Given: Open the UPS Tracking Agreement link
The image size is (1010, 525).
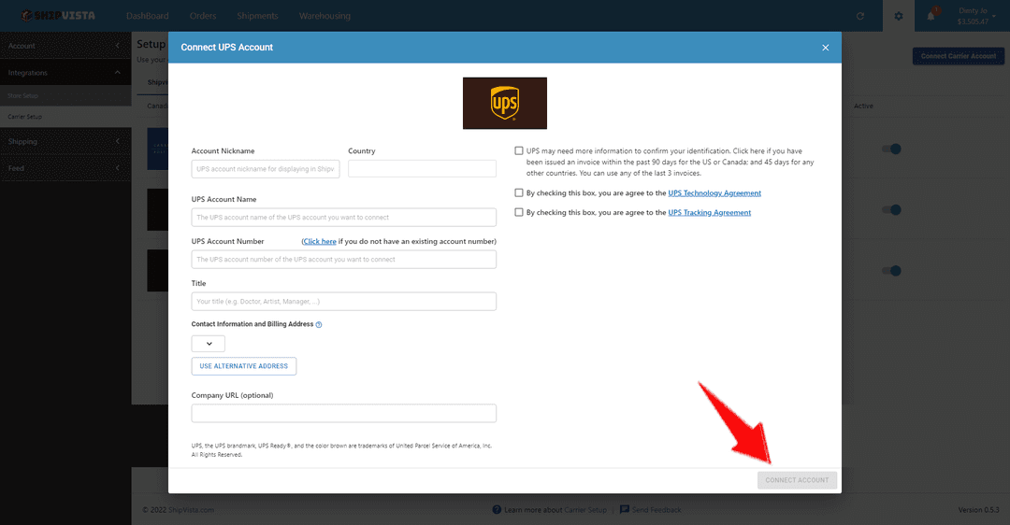Looking at the screenshot, I should [x=709, y=212].
